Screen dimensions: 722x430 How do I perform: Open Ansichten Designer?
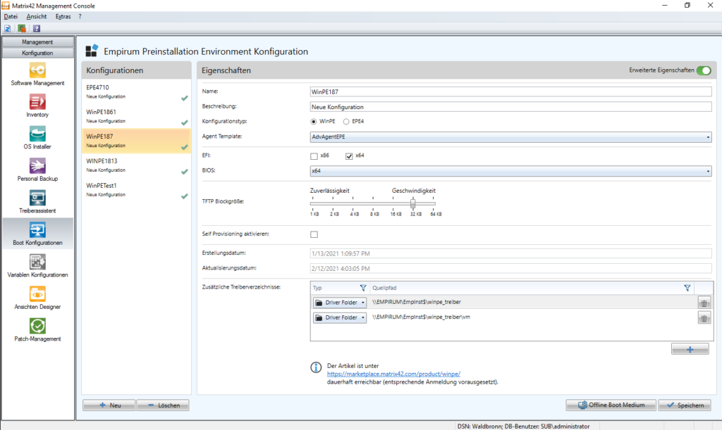[37, 298]
